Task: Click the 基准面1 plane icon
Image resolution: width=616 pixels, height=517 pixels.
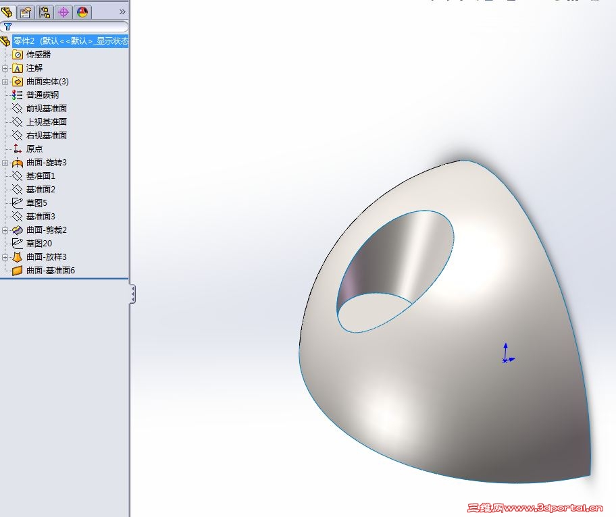Action: click(17, 176)
